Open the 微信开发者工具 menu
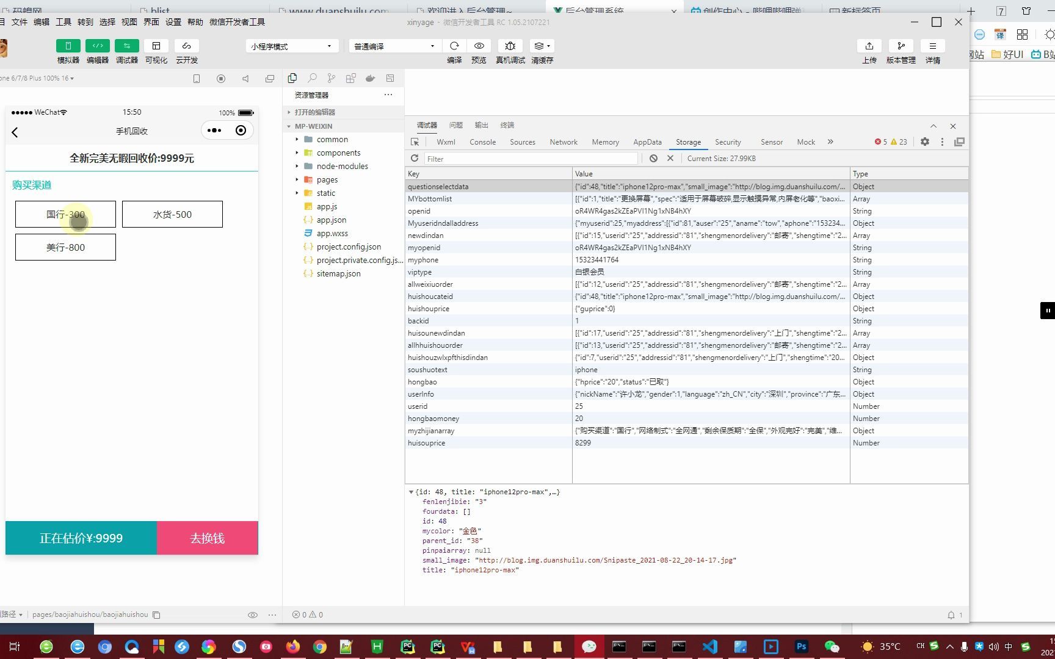 point(237,22)
